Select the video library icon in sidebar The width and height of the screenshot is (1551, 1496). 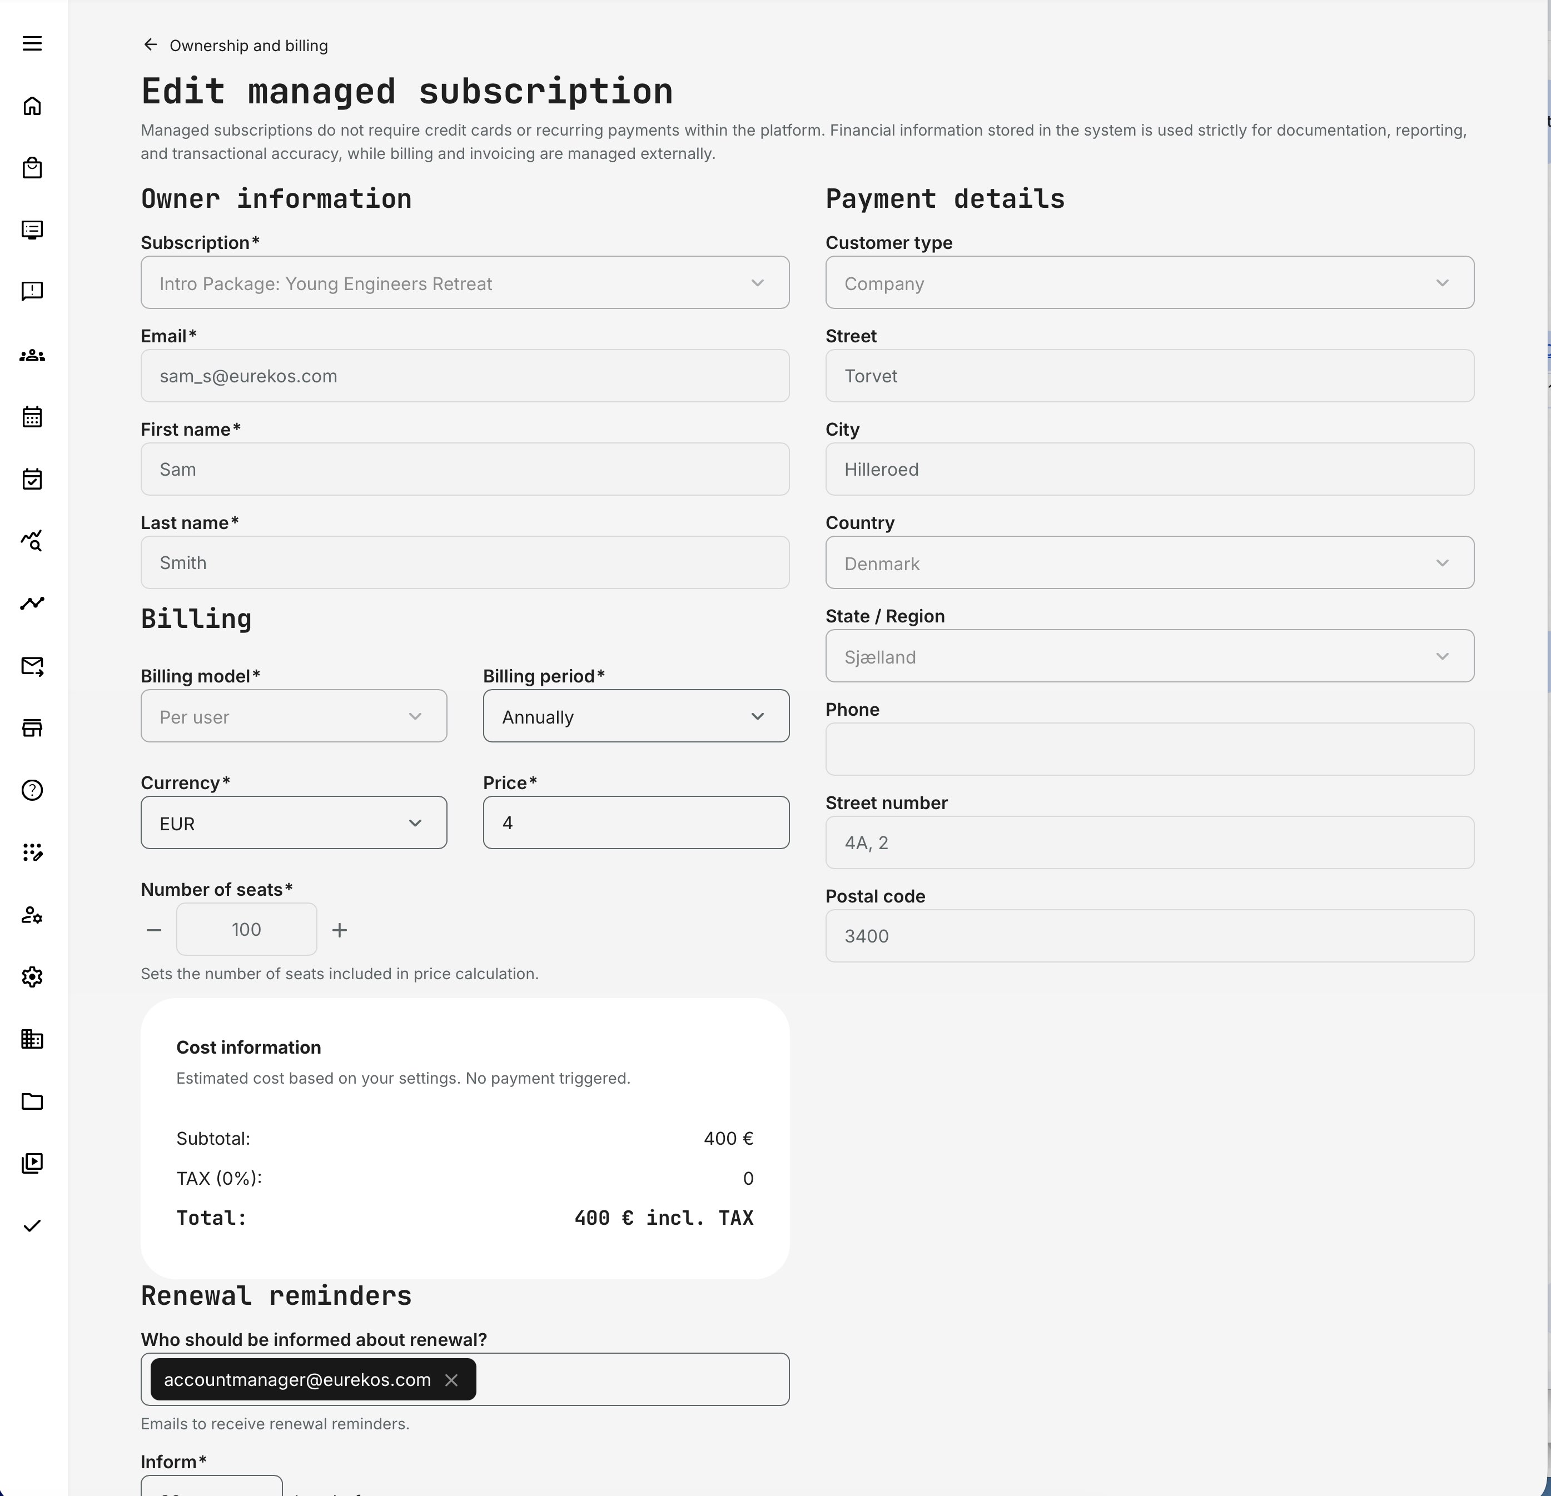click(32, 1163)
